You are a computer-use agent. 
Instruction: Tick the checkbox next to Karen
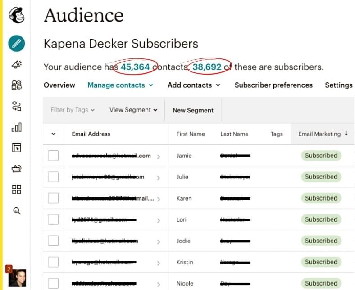(53, 198)
